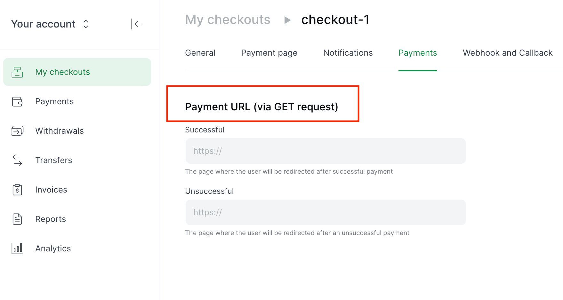Select the Invoices clipboard icon

tap(18, 190)
